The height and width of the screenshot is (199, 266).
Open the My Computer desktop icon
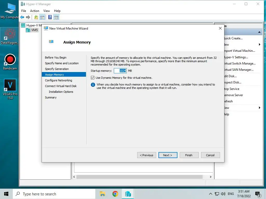[10, 10]
